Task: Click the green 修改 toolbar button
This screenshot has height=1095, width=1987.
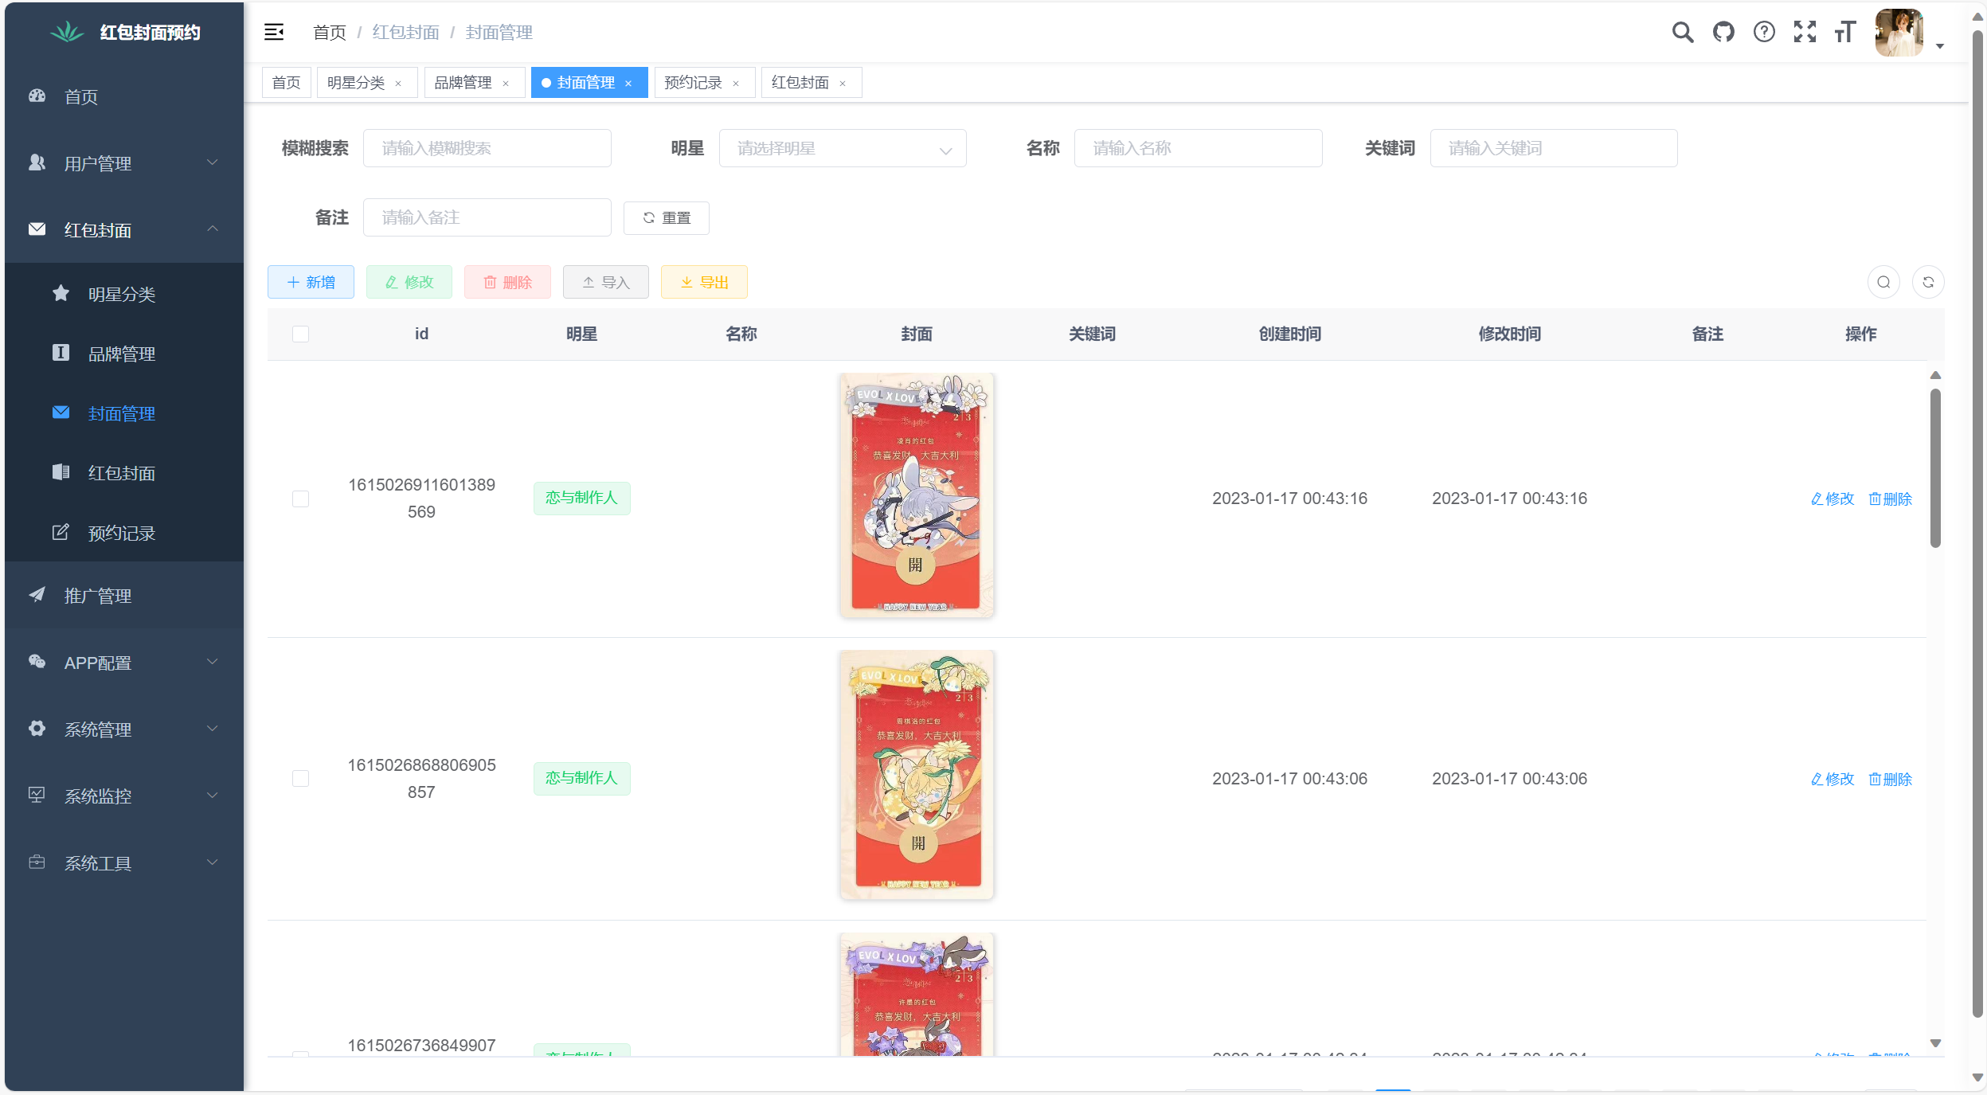Action: point(409,282)
